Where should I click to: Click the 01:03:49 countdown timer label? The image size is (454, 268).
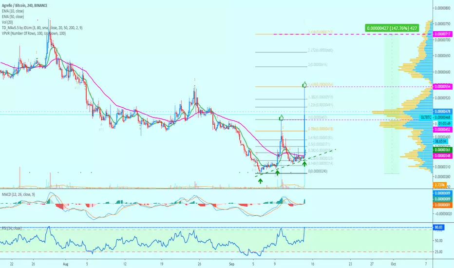coord(444,124)
